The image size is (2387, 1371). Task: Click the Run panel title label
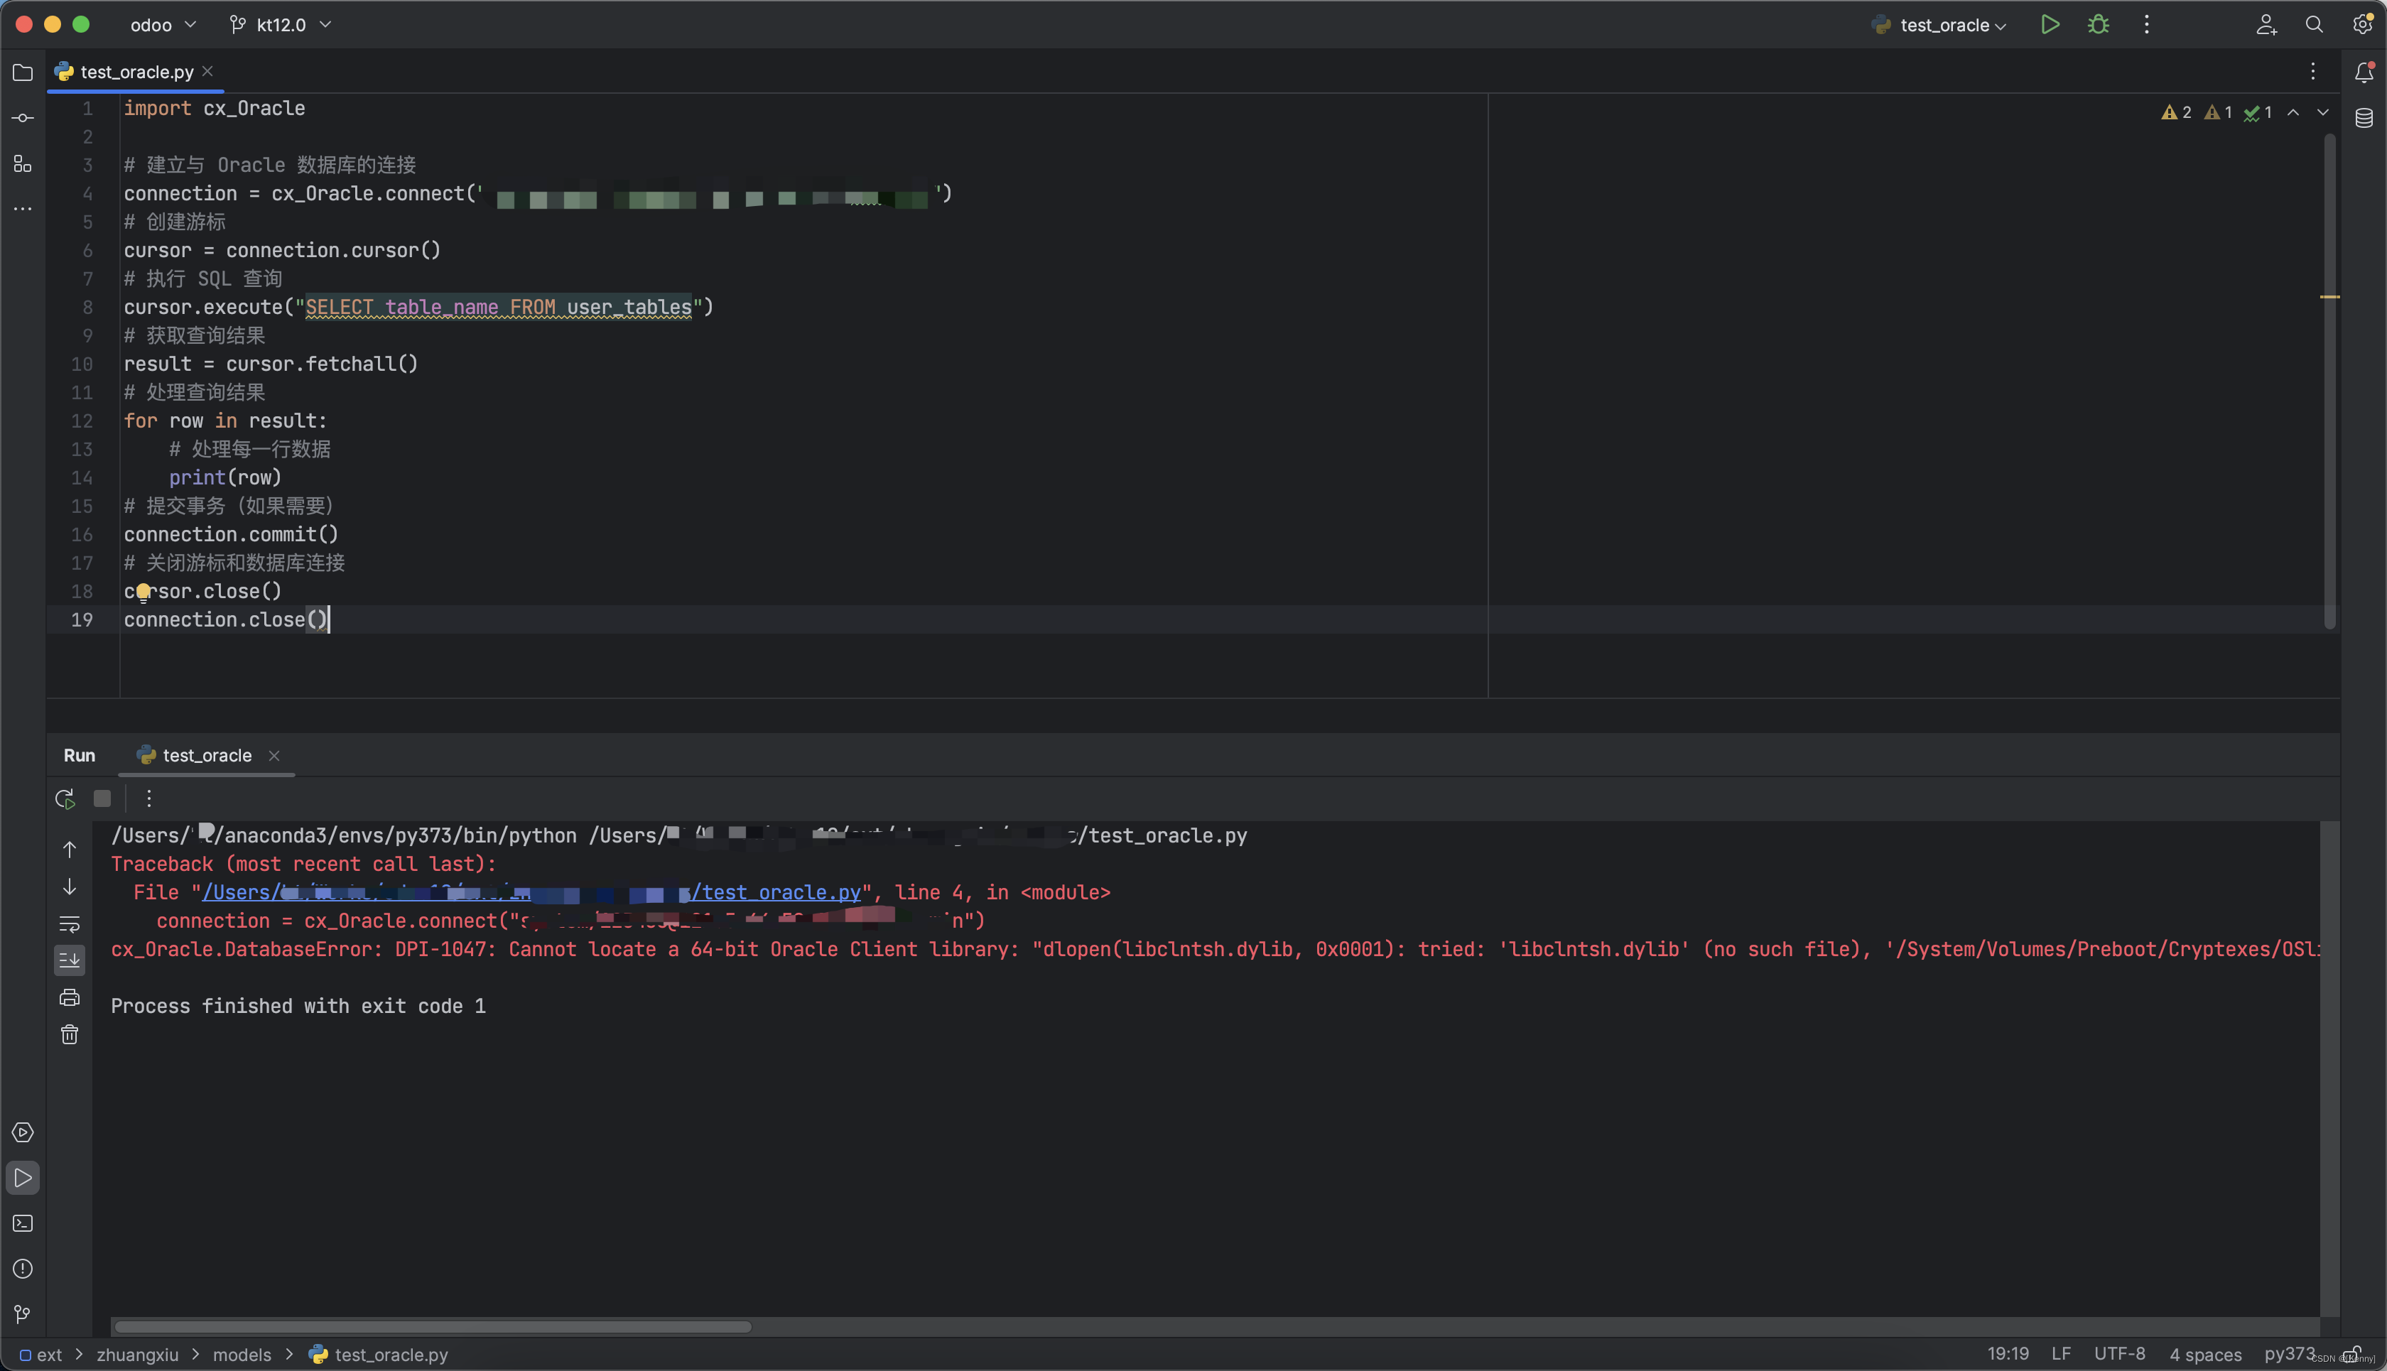pos(79,755)
